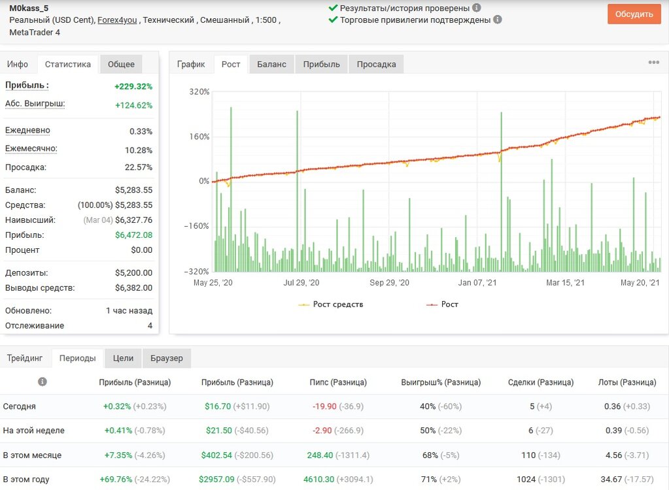Click the info icon in periods table header

[43, 382]
